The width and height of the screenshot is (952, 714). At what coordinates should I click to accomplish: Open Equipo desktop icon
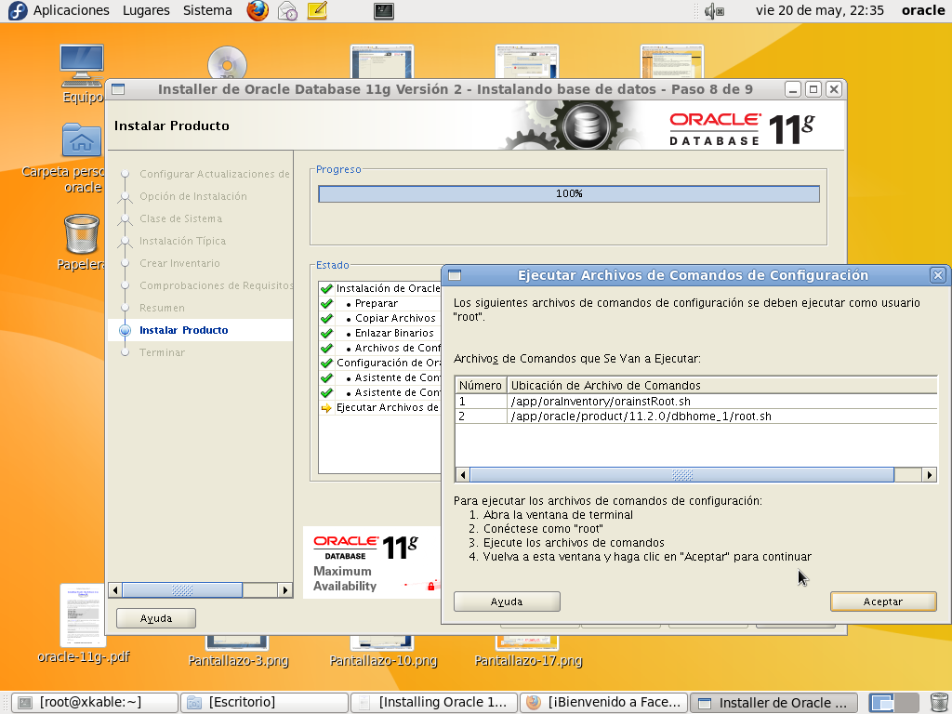point(82,74)
